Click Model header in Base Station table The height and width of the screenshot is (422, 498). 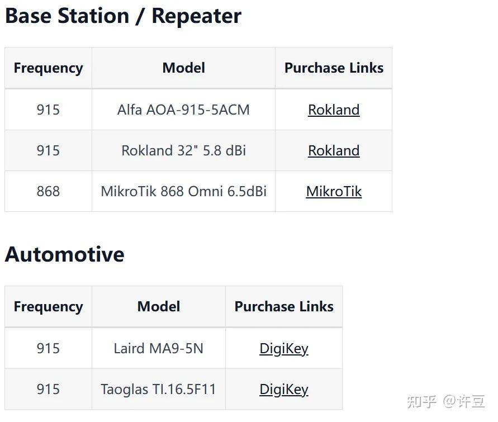[183, 68]
